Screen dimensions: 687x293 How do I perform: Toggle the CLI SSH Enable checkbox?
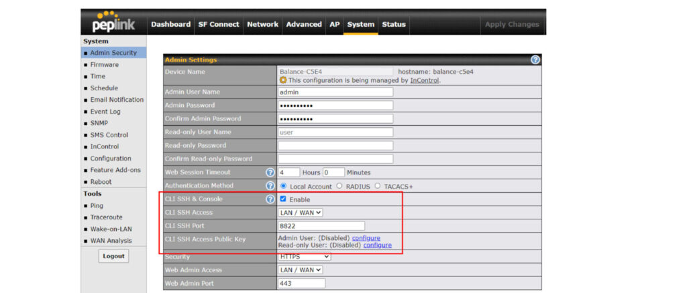point(283,199)
